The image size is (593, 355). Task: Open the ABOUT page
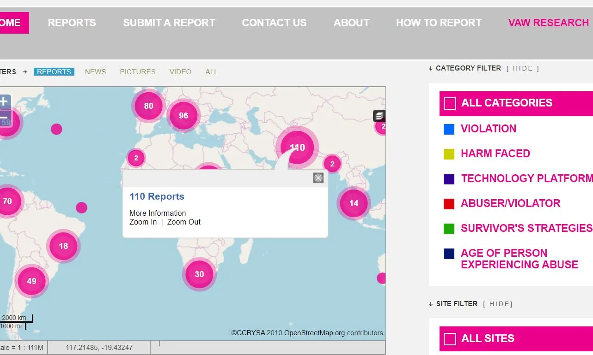click(351, 23)
